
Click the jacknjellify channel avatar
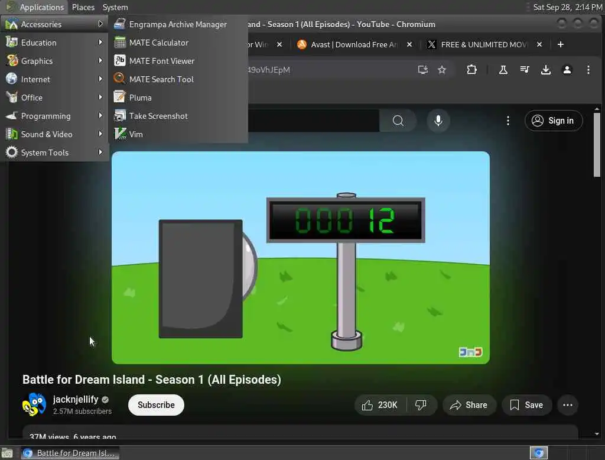click(x=34, y=405)
